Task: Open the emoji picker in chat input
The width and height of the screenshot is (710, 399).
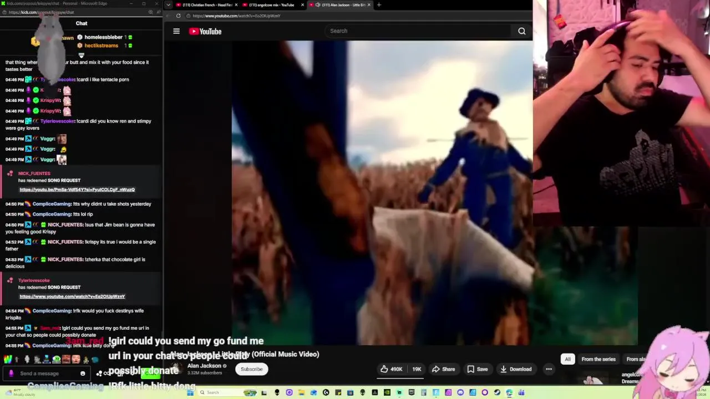Action: pyautogui.click(x=83, y=374)
